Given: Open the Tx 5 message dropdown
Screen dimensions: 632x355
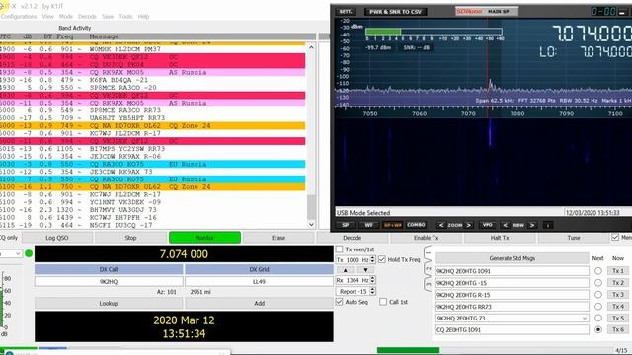Looking at the screenshot, I should [x=584, y=318].
